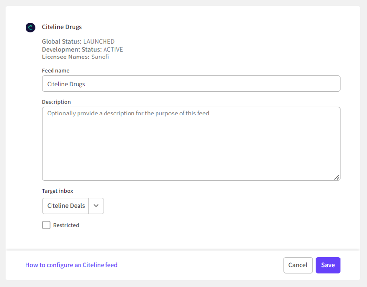The height and width of the screenshot is (287, 367).
Task: Focus the Description text area
Action: (191, 143)
